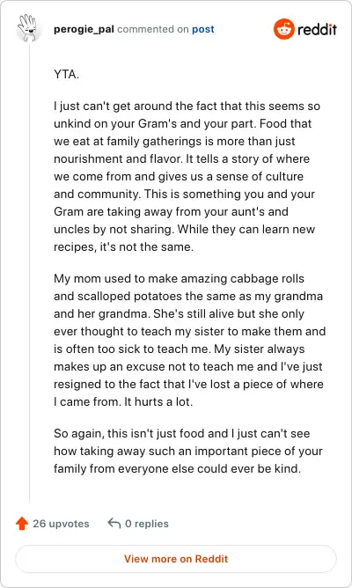The height and width of the screenshot is (588, 352).
Task: Click the sentence 'It hurts a lot.'
Action: (x=158, y=401)
